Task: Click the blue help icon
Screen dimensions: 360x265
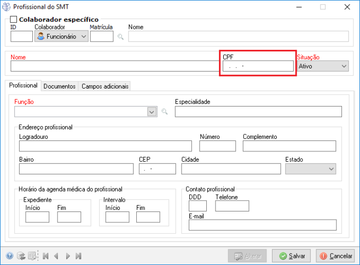Action: tap(9, 256)
